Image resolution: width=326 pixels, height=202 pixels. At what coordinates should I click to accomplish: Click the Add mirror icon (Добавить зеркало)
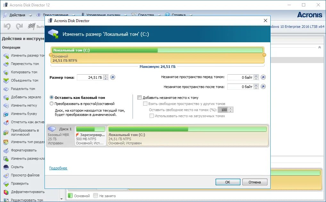coord(6,97)
